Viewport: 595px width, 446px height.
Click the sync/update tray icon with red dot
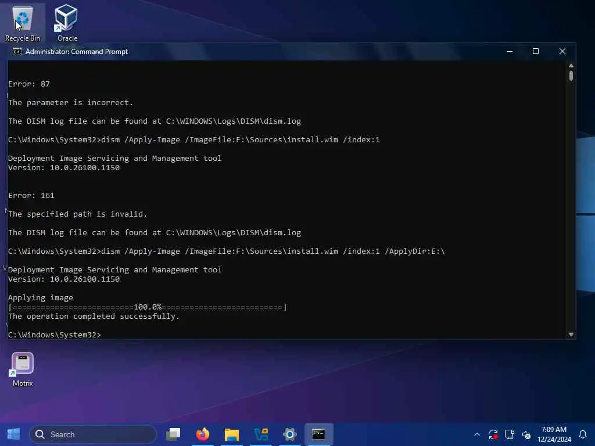[493, 434]
